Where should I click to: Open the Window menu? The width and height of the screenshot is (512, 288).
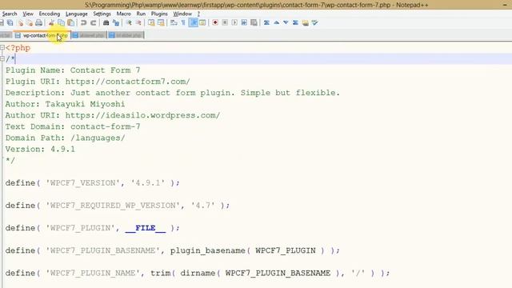coord(182,14)
